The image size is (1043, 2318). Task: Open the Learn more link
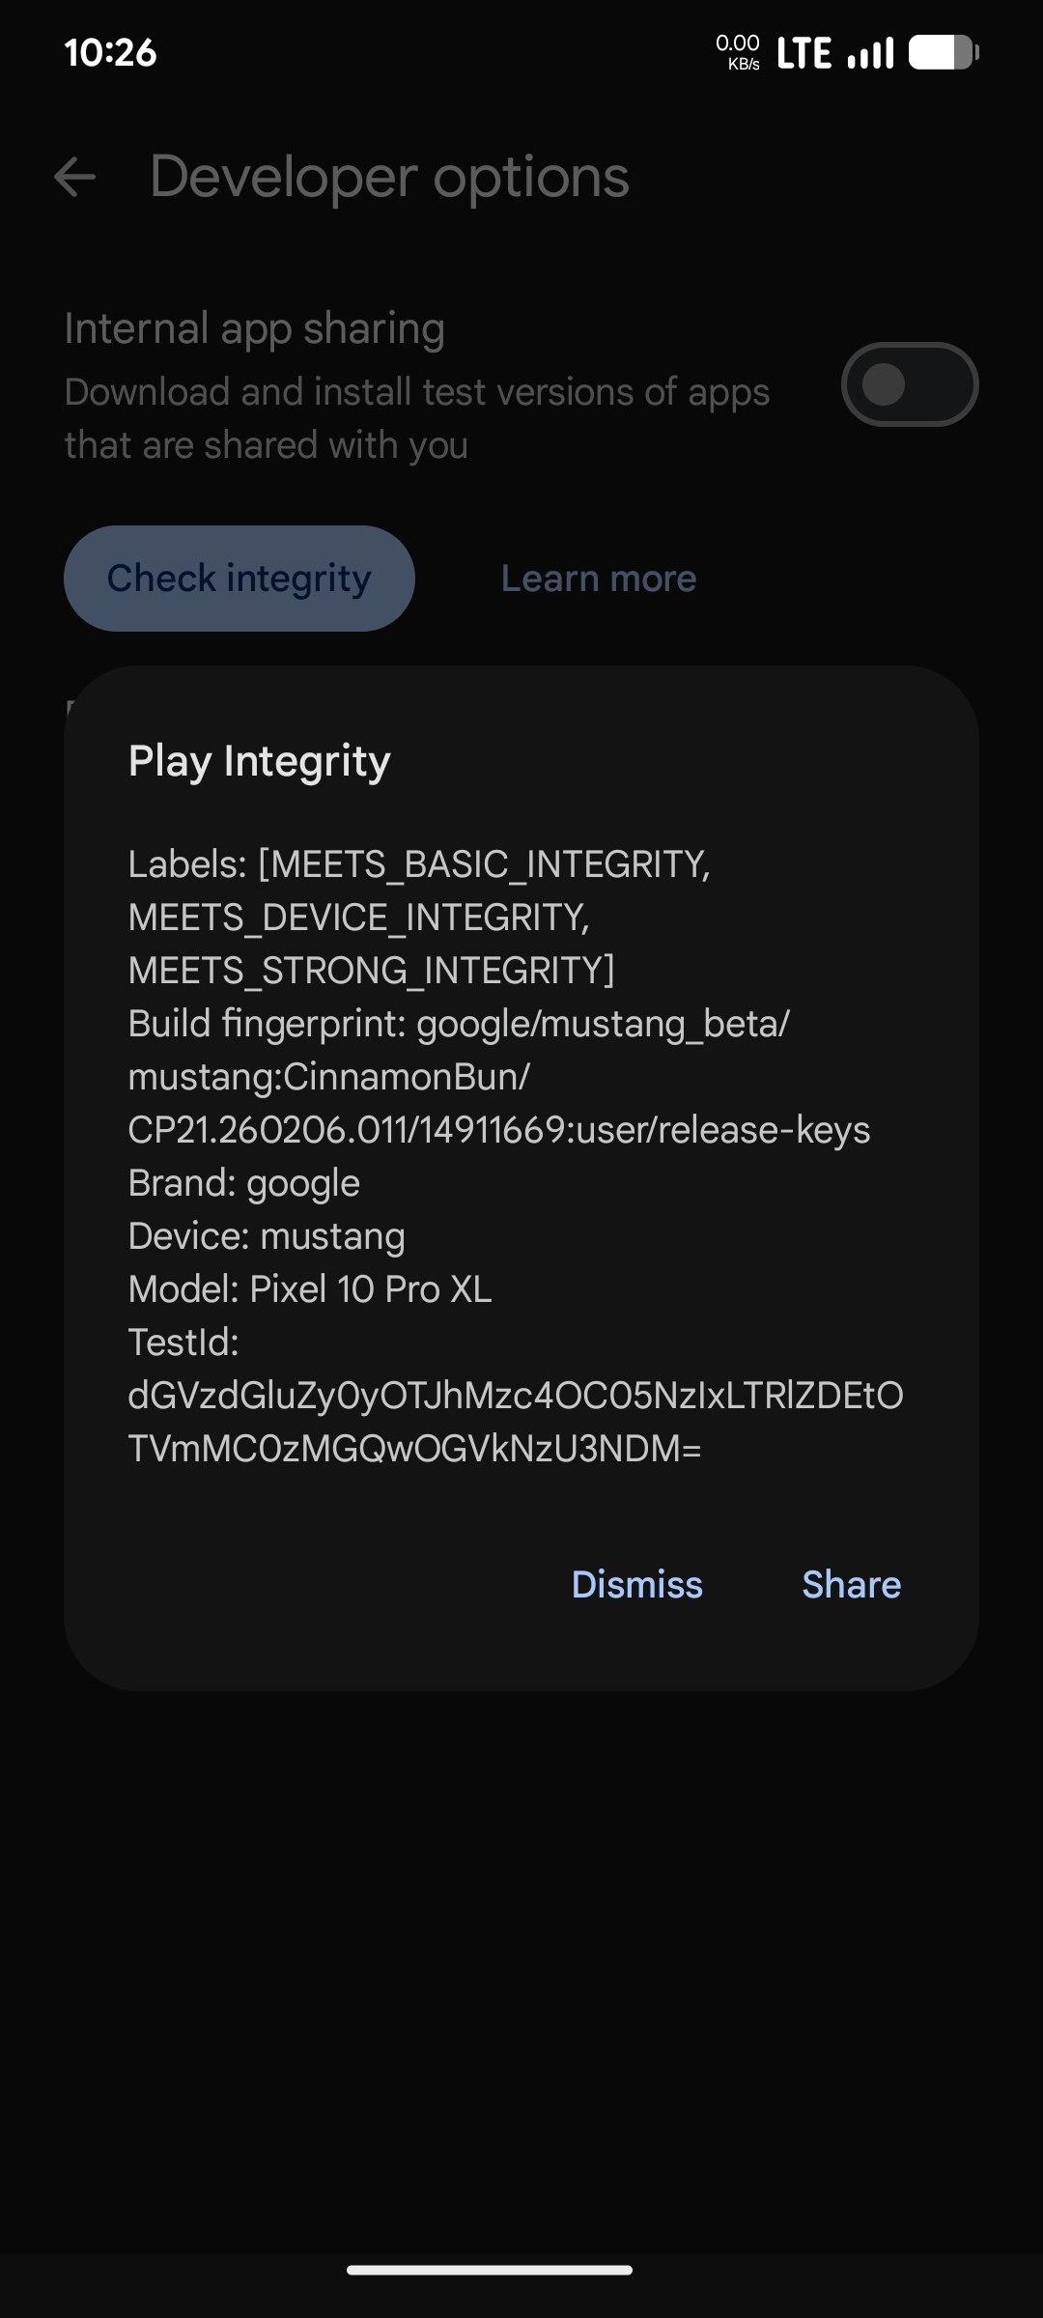click(599, 579)
